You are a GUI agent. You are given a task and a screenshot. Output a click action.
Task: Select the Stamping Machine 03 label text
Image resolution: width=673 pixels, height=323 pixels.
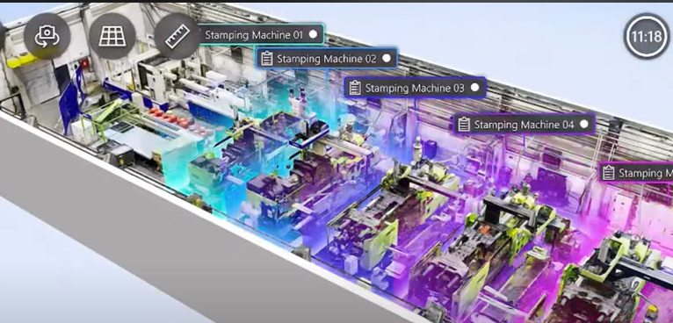click(x=415, y=89)
